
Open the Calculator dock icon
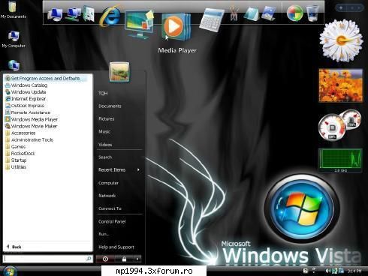click(212, 19)
